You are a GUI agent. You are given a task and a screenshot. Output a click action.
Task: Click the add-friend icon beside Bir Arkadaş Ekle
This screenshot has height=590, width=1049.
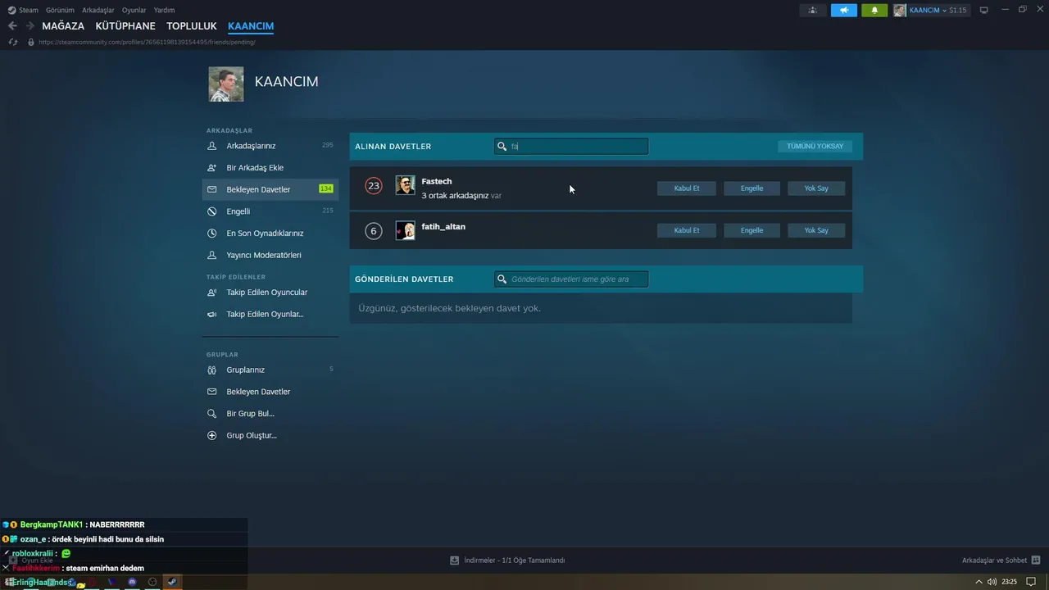pyautogui.click(x=212, y=167)
